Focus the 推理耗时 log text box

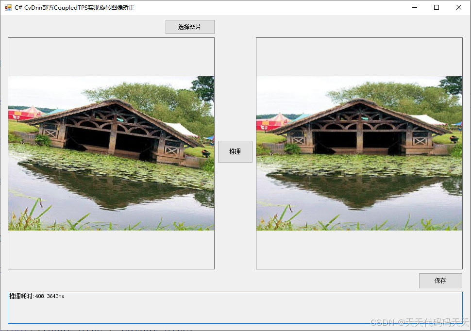[235, 308]
